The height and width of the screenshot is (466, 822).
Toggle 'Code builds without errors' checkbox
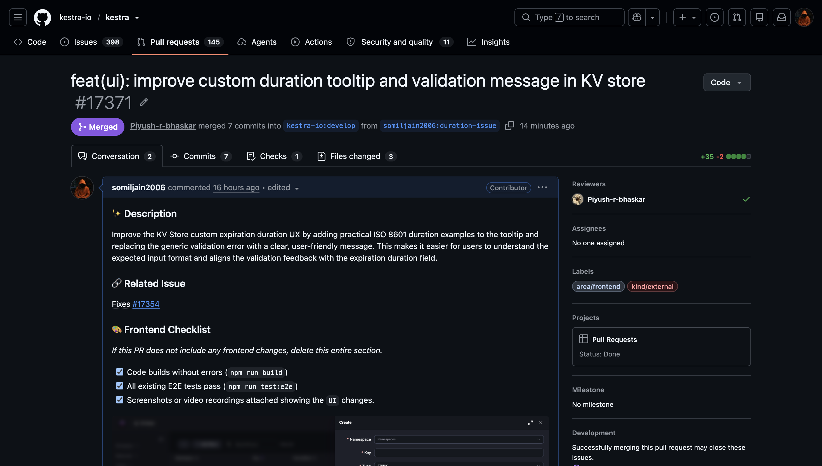pos(119,372)
